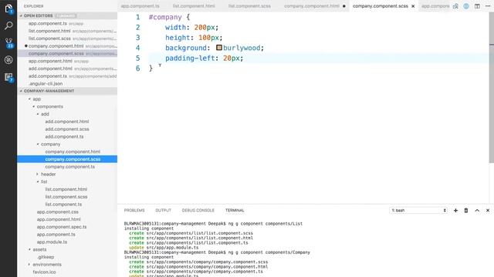Open list.component.scss in file tree
The height and width of the screenshot is (277, 494).
(66, 197)
